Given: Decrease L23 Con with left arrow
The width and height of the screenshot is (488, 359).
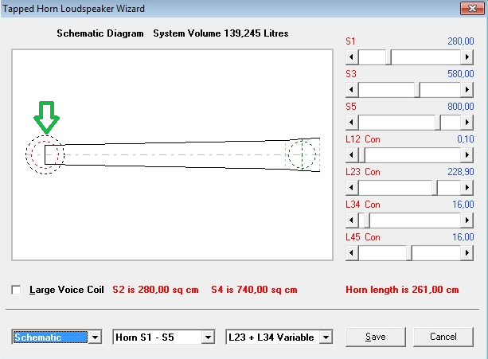Looking at the screenshot, I should click(352, 188).
